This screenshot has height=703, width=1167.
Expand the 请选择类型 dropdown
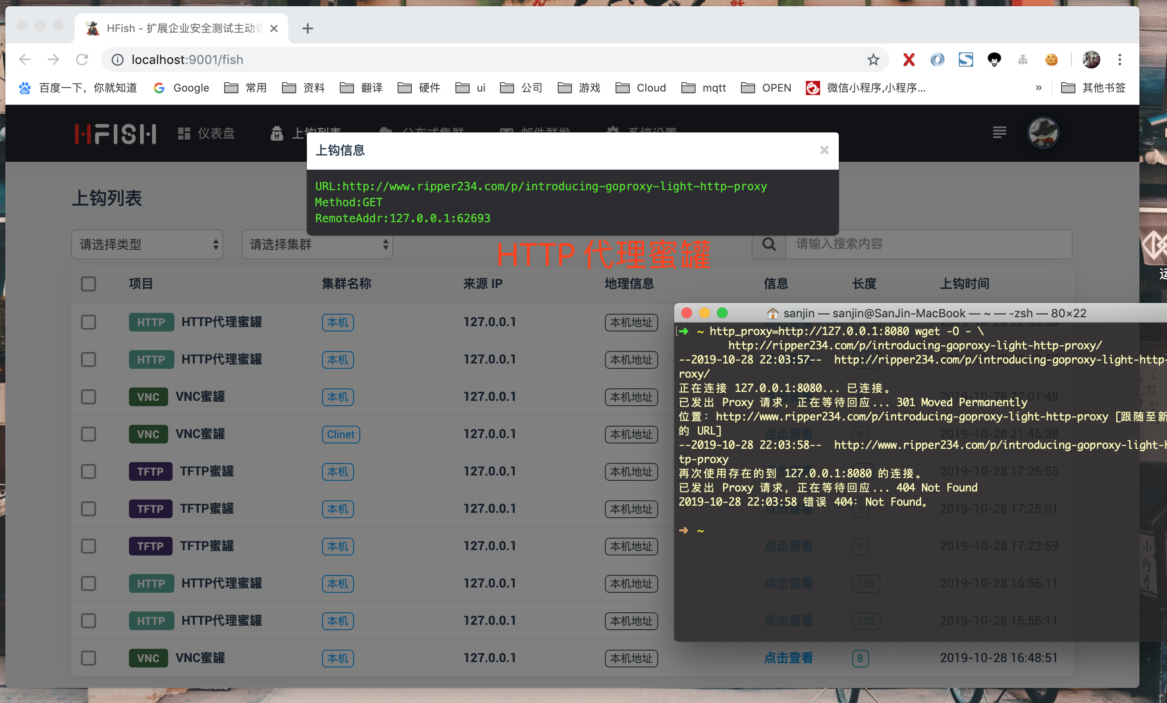pyautogui.click(x=147, y=244)
